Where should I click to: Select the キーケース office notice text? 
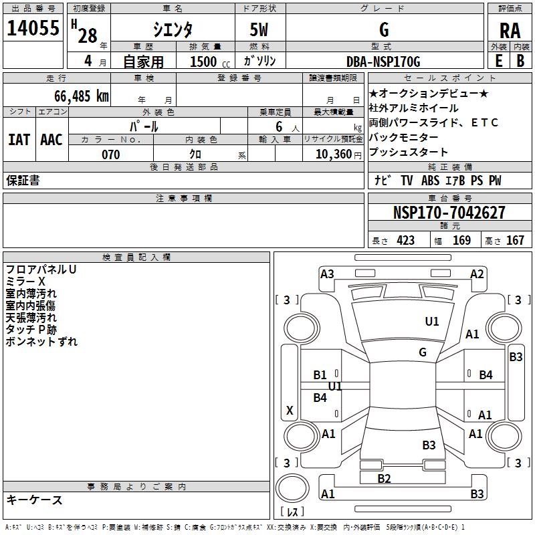click(x=34, y=500)
